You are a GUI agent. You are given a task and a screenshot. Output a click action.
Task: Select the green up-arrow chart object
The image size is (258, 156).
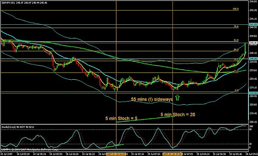point(178,97)
